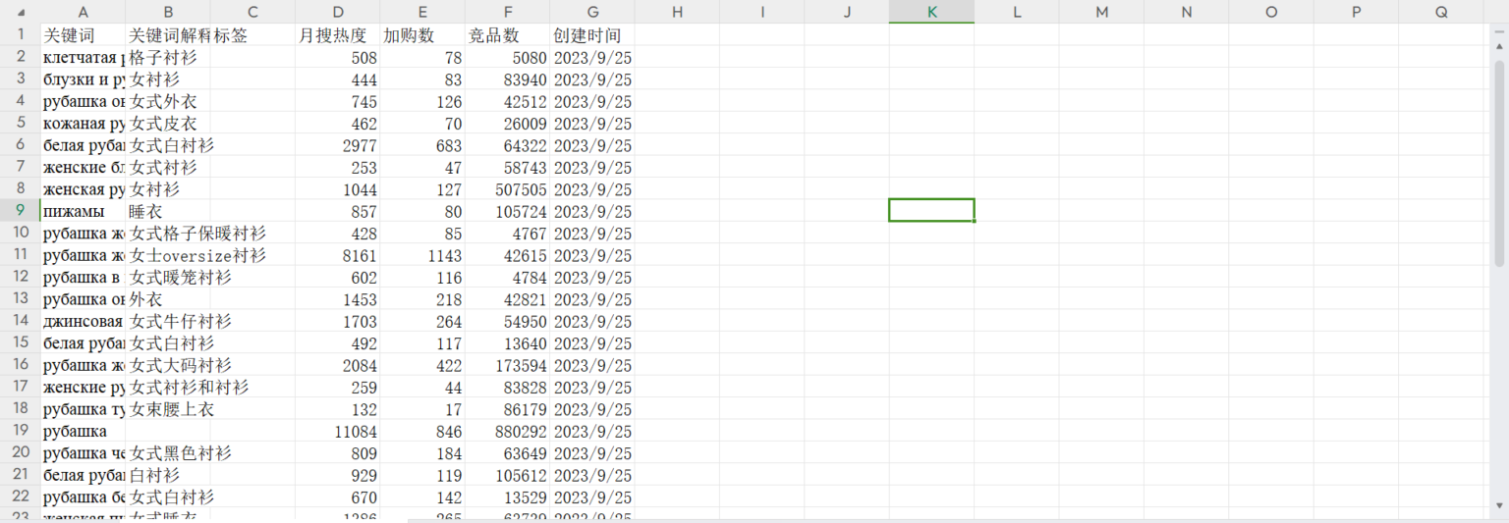
Task: Select the '女士oversize衬衫' cell
Action: point(196,255)
